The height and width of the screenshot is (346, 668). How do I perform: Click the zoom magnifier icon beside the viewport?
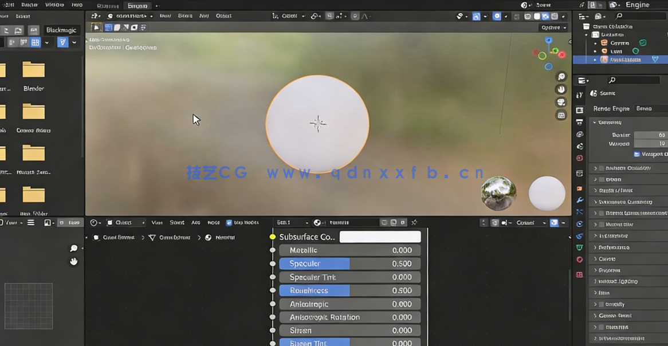560,76
